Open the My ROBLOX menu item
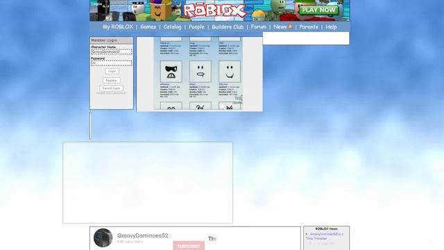The height and width of the screenshot is (250, 444). [x=117, y=27]
